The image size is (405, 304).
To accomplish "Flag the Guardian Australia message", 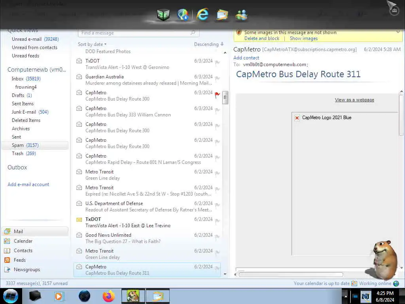I will click(x=218, y=79).
